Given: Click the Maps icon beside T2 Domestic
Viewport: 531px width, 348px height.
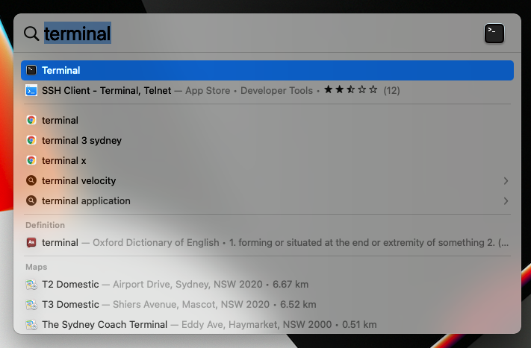Looking at the screenshot, I should 31,285.
